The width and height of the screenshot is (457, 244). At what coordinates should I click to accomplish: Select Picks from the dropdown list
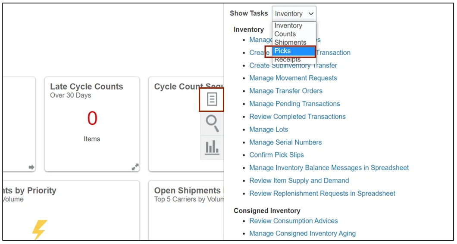[x=294, y=51]
